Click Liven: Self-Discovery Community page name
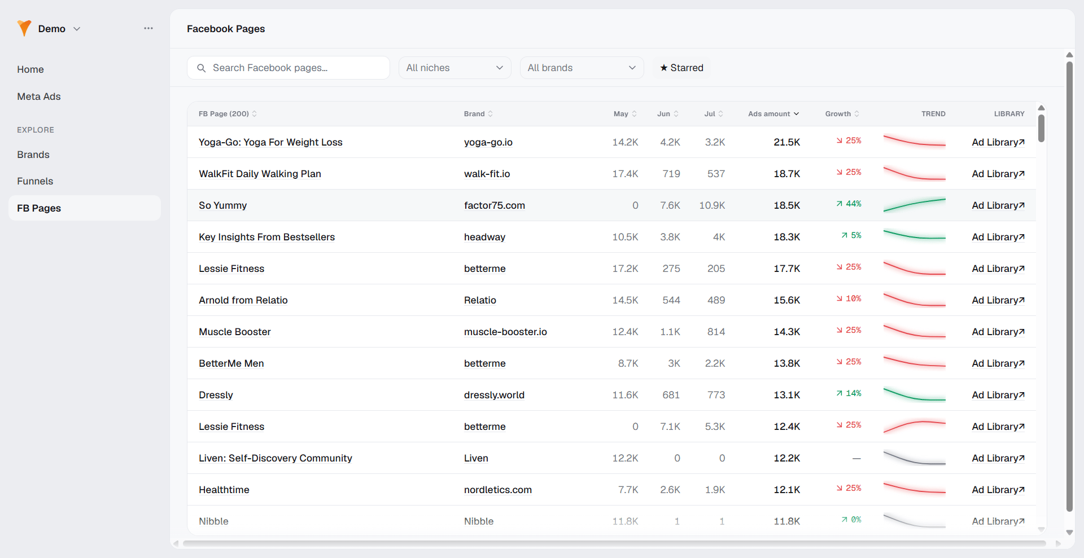The height and width of the screenshot is (558, 1084). 275,458
